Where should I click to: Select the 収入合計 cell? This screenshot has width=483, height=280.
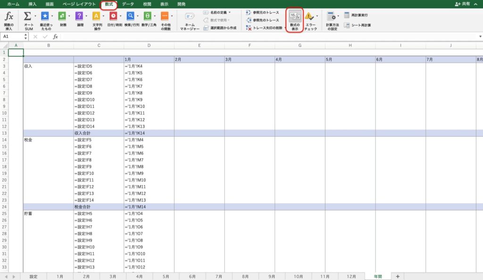pyautogui.click(x=99, y=133)
